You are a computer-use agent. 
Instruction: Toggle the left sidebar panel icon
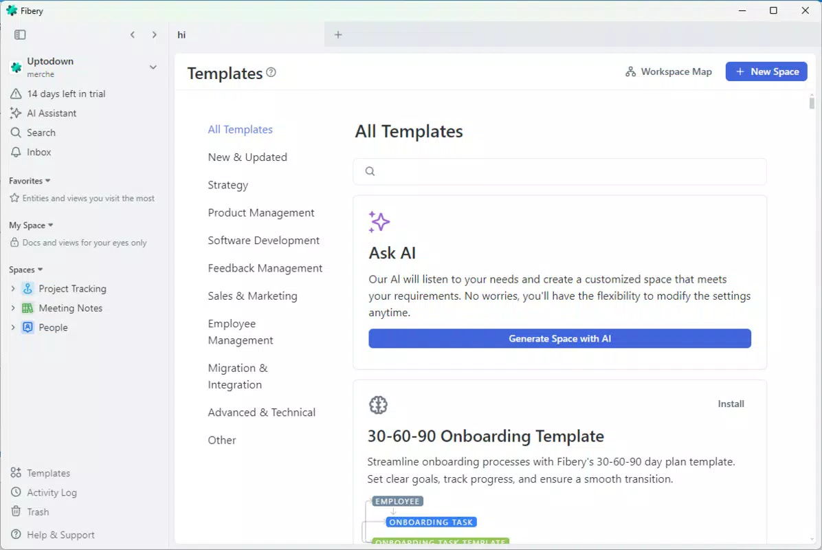coord(20,34)
